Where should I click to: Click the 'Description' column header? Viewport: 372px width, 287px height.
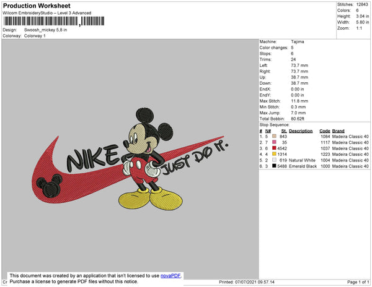301,131
